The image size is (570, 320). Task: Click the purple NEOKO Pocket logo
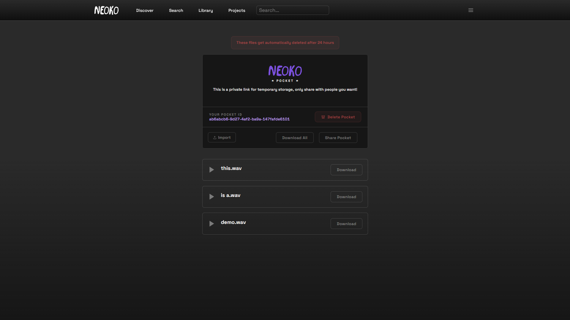pyautogui.click(x=285, y=74)
